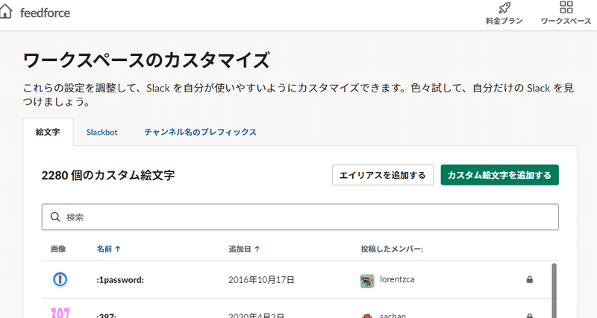The image size is (597, 318).
Task: Focus the emoji 検索 input field
Action: coord(300,217)
